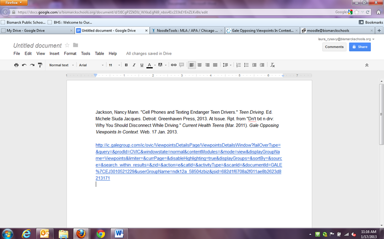Click the Firefox menu button
384x239 pixels.
pyautogui.click(x=14, y=3)
